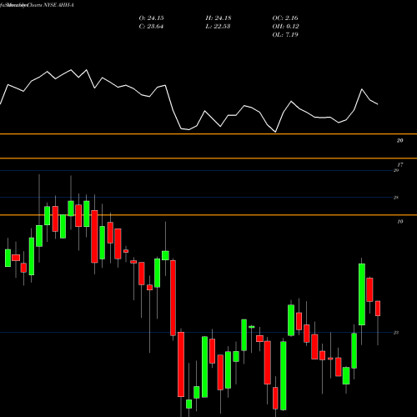
Task: Click the price axis label '28'
Action: point(396,198)
